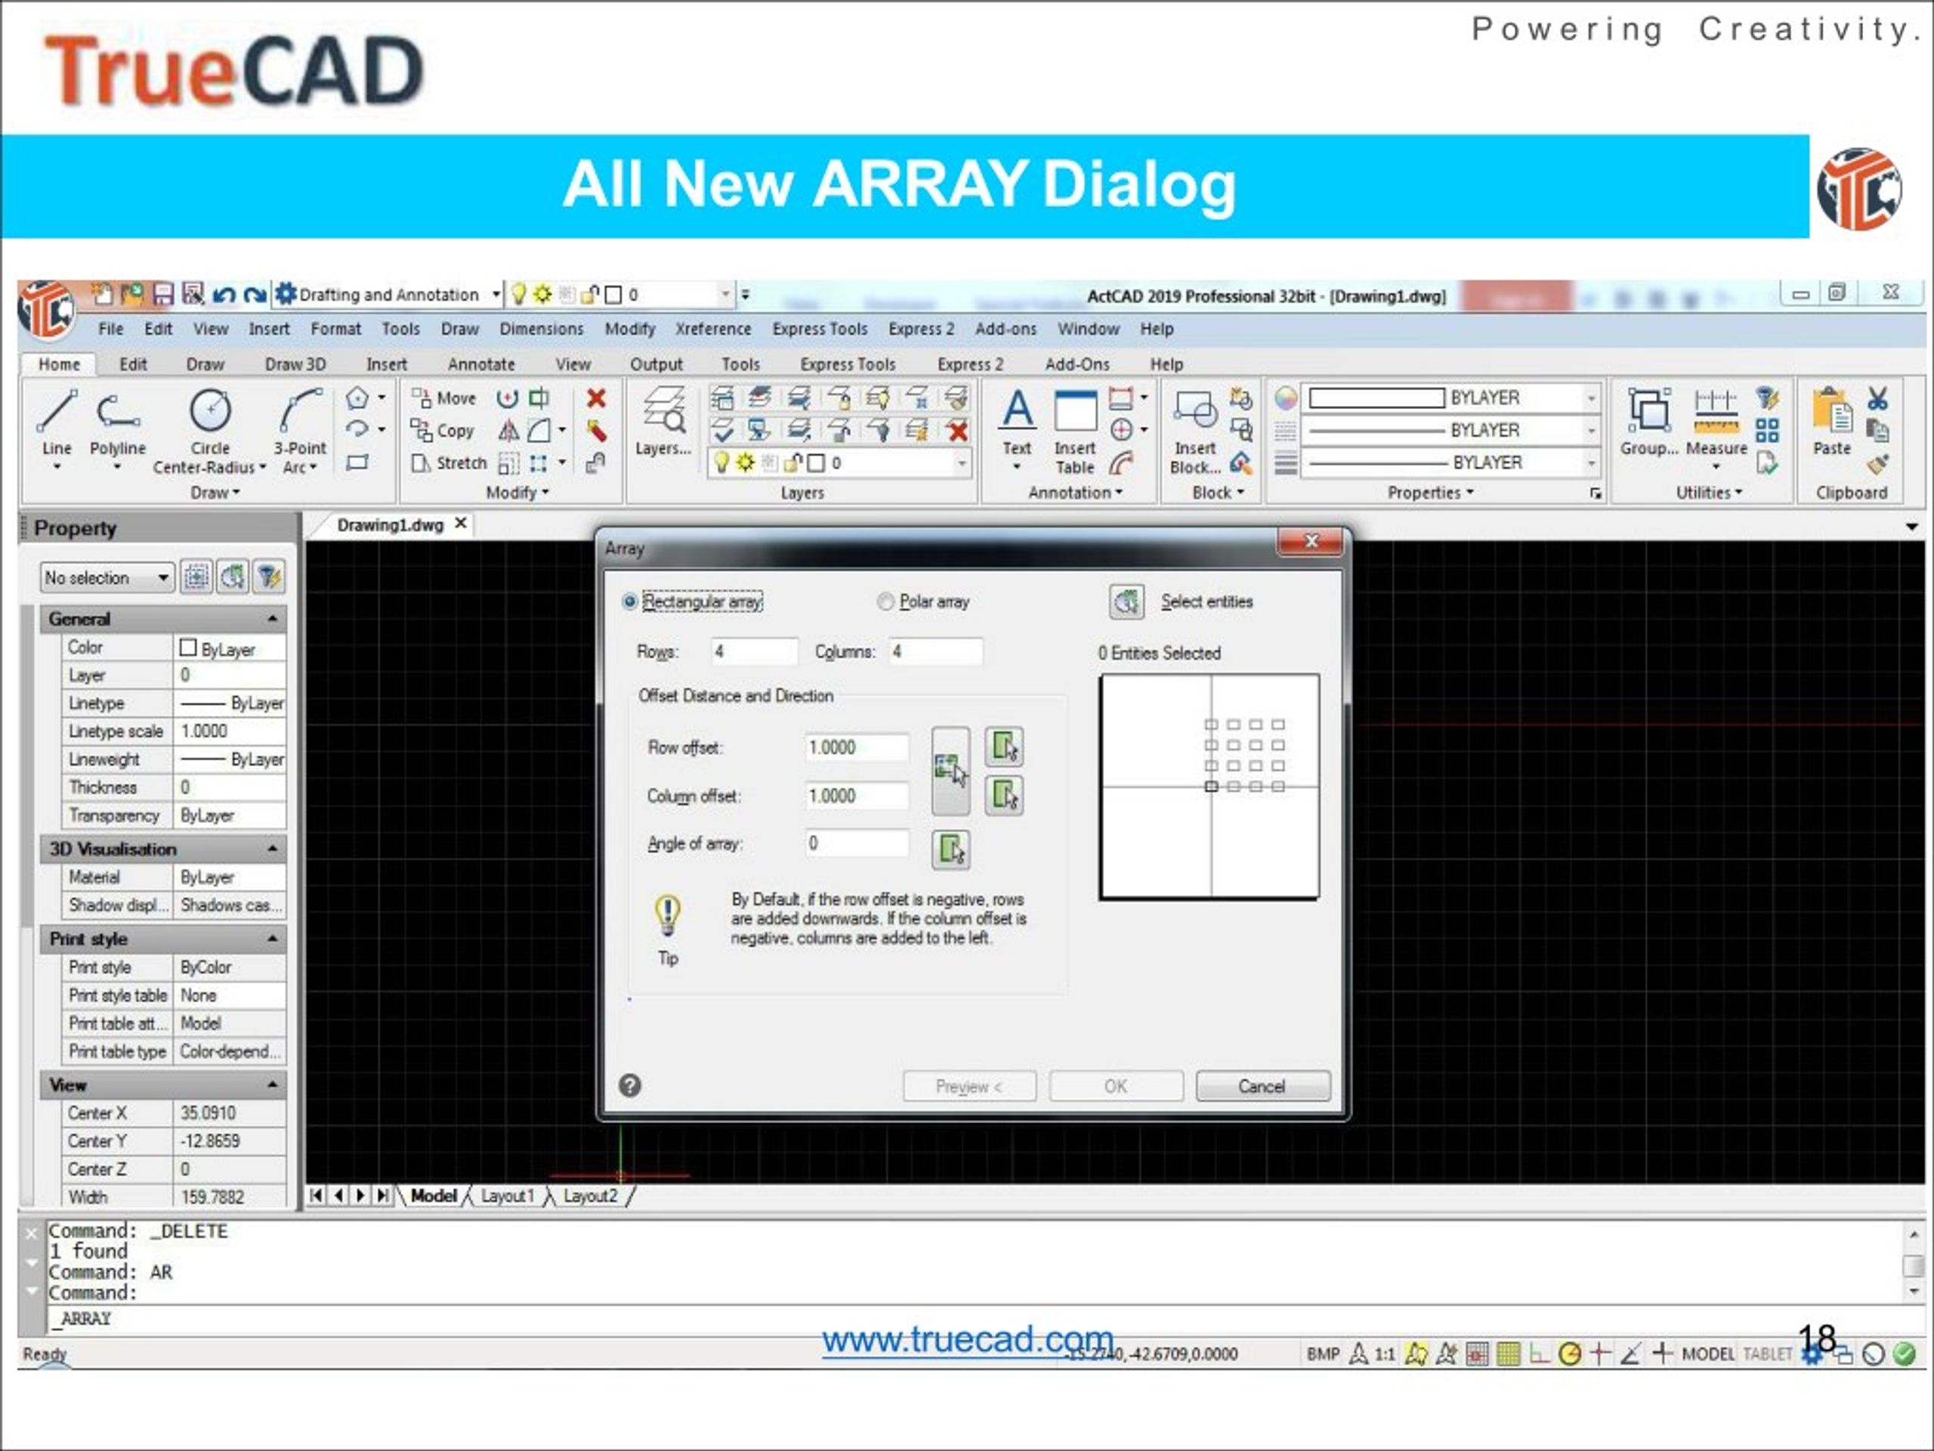Pick column offset from screen icon
Viewport: 1934px width, 1451px height.
tap(1004, 795)
